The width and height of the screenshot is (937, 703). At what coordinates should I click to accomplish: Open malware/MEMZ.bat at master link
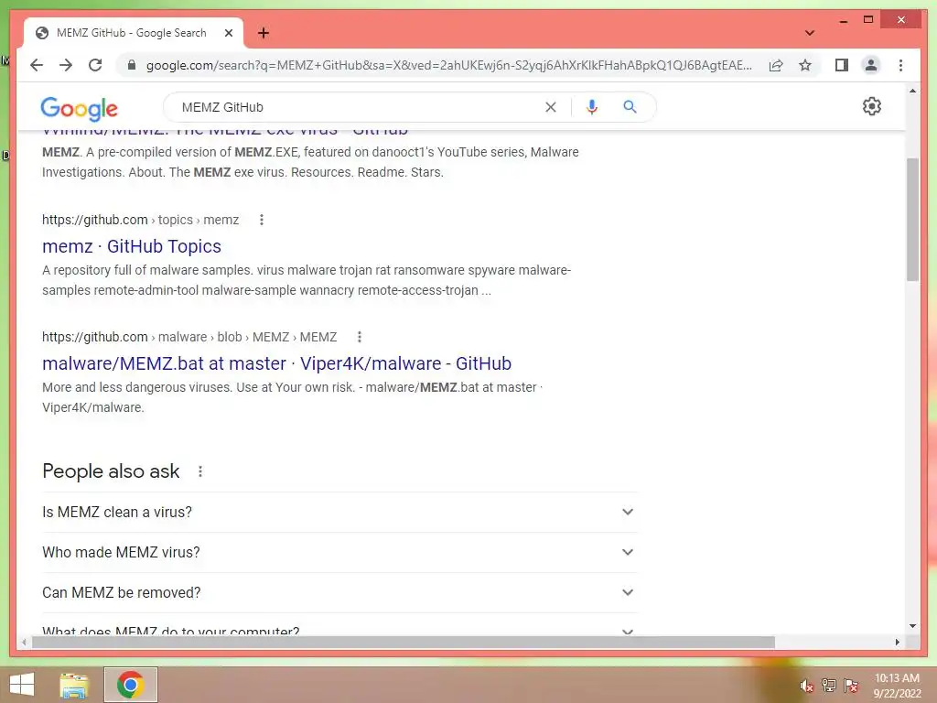pyautogui.click(x=276, y=363)
